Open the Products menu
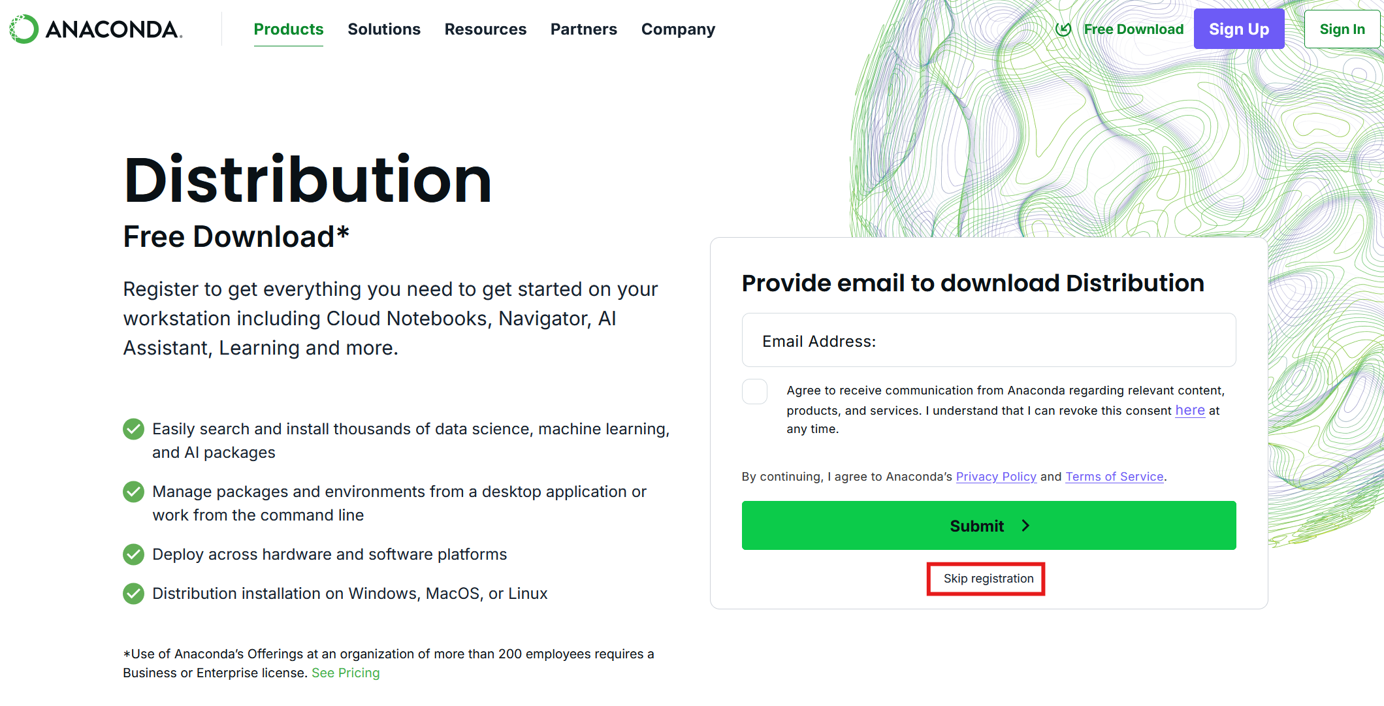Image resolution: width=1384 pixels, height=706 pixels. pos(288,29)
